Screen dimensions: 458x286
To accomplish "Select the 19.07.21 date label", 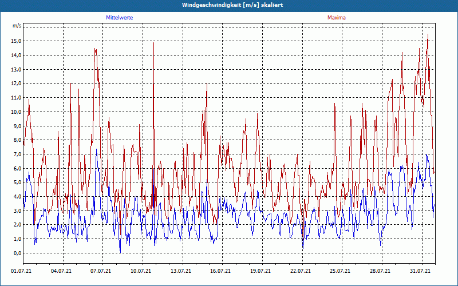I will [260, 271].
